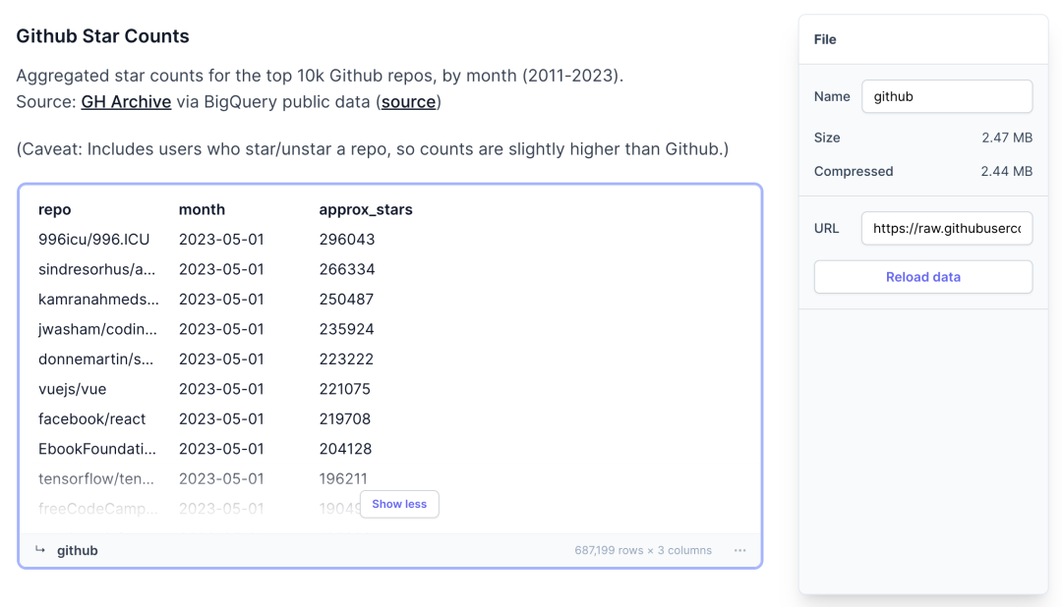Viewport: 1062px width, 607px height.
Task: Focus the URL input field
Action: 946,228
